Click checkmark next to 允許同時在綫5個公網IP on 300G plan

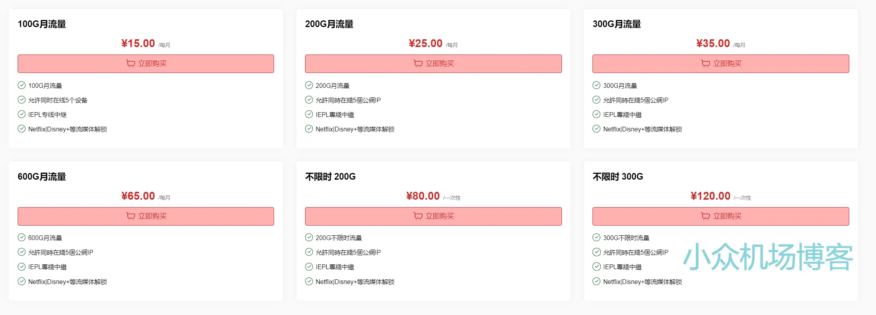[596, 100]
